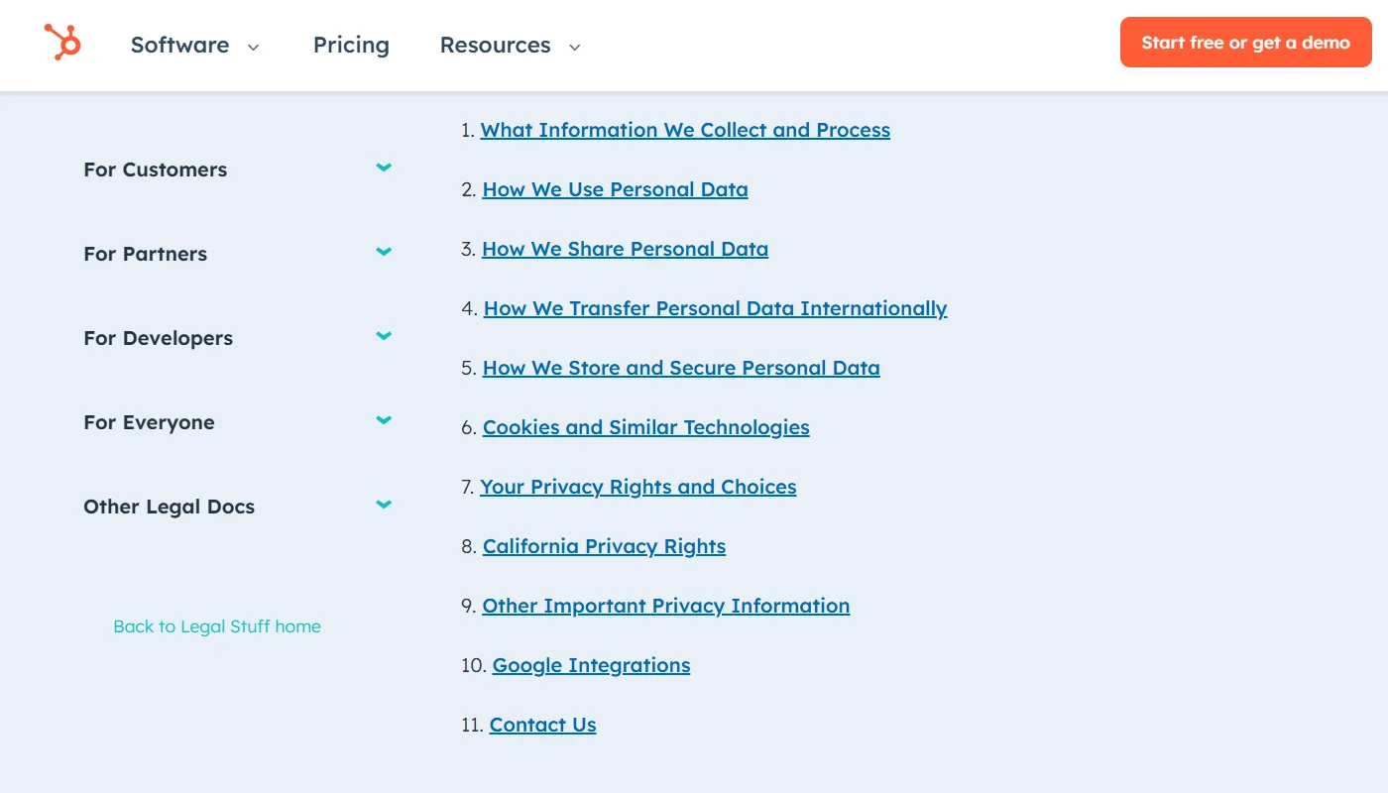Open How We Use Personal Data
The width and height of the screenshot is (1388, 793).
coord(615,189)
